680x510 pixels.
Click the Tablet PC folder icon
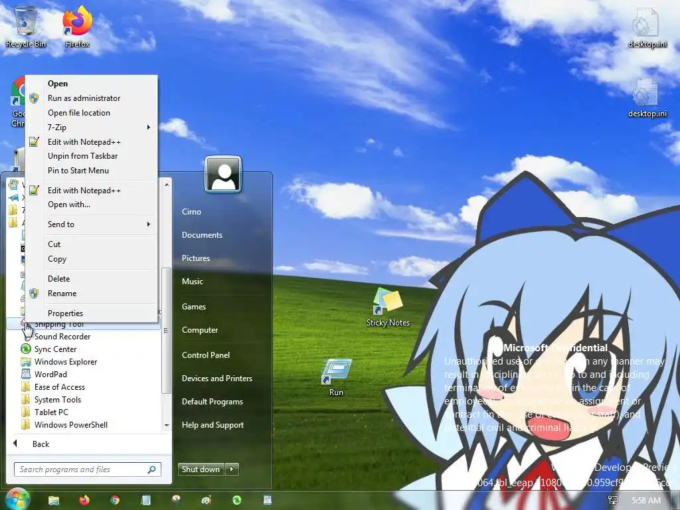26,412
